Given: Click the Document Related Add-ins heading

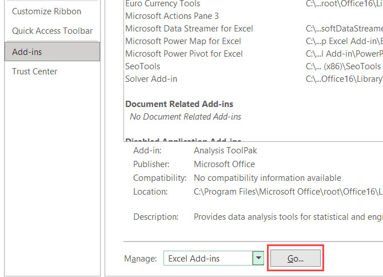Looking at the screenshot, I should 179,104.
